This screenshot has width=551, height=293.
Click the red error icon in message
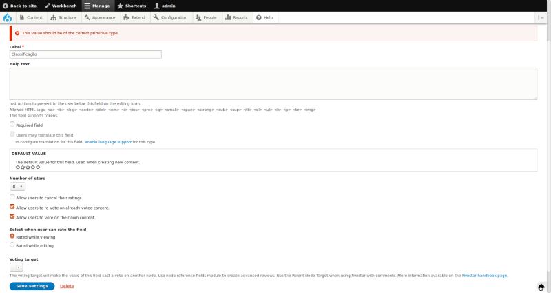tap(17, 33)
